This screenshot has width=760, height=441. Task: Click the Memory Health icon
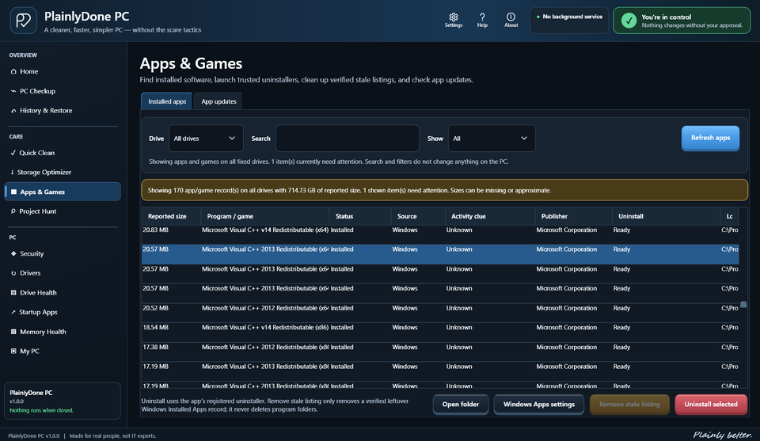click(x=13, y=332)
